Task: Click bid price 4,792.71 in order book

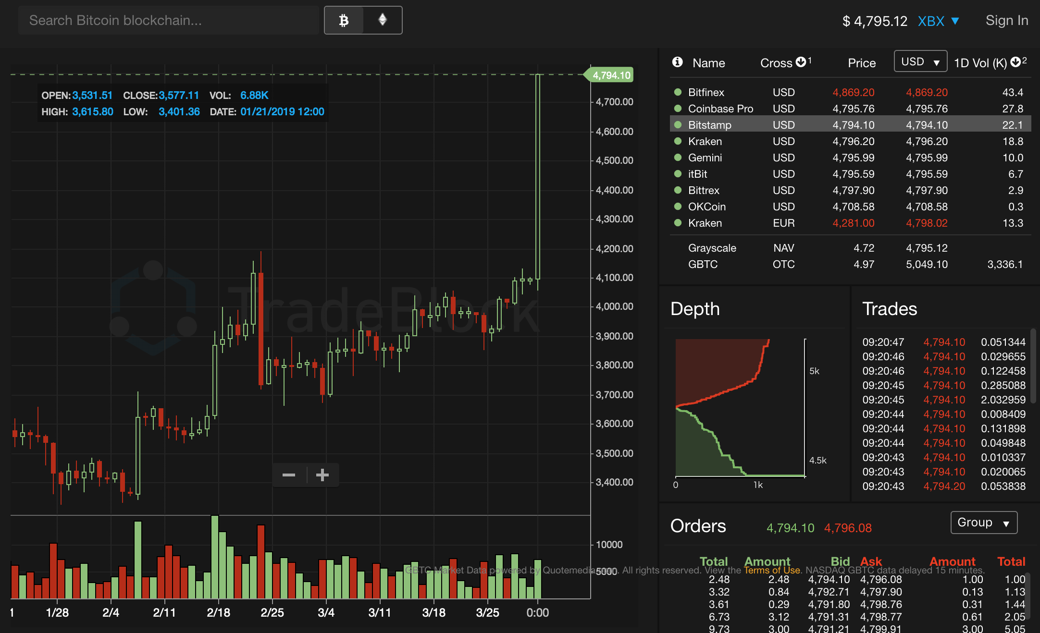Action: pyautogui.click(x=829, y=592)
